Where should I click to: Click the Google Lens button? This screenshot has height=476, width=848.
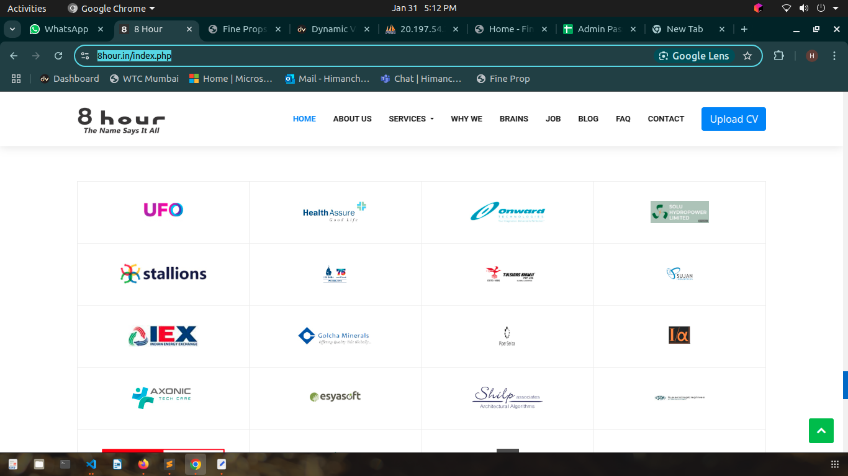pyautogui.click(x=694, y=56)
